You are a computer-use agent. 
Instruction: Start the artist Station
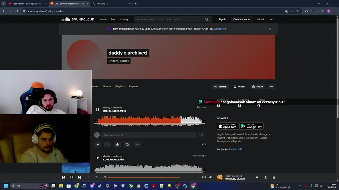(220, 87)
